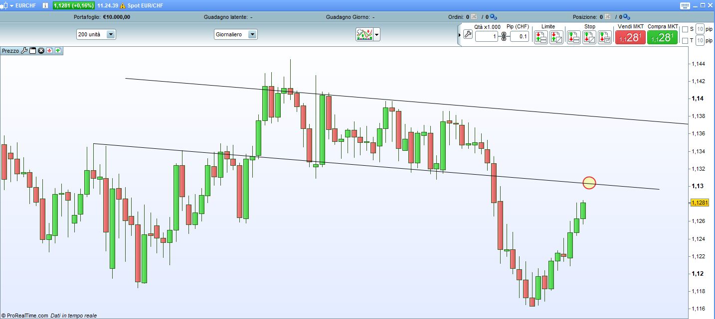The height and width of the screenshot is (319, 715).
Task: Move Prezzo panel up with green arrow icon
Action: click(58, 51)
